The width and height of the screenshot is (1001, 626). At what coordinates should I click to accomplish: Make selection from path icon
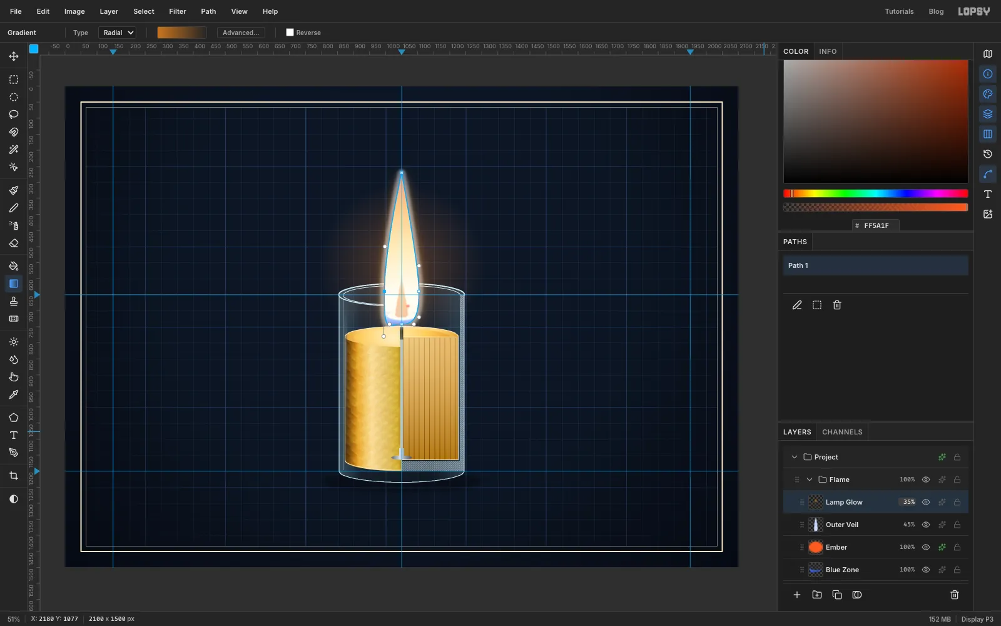point(817,305)
